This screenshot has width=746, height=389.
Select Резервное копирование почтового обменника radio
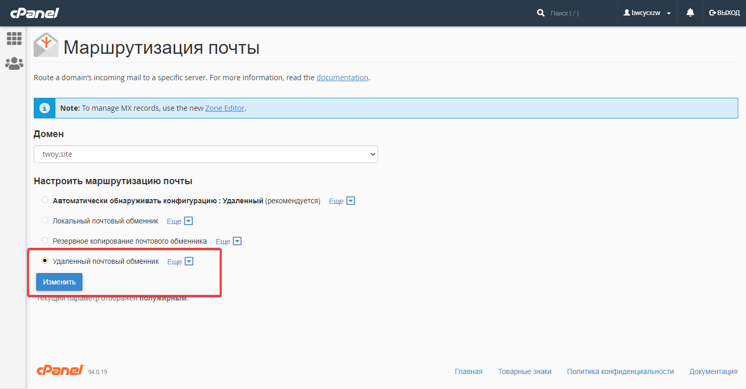(x=45, y=241)
